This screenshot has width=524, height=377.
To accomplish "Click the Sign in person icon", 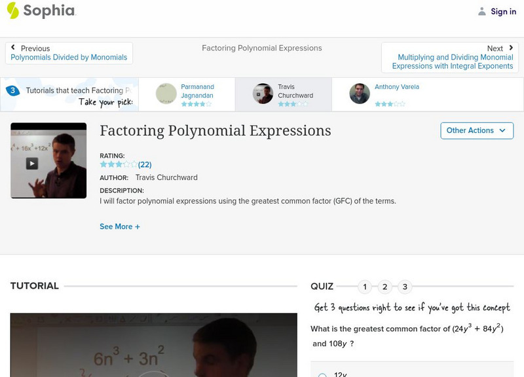I will tap(482, 11).
